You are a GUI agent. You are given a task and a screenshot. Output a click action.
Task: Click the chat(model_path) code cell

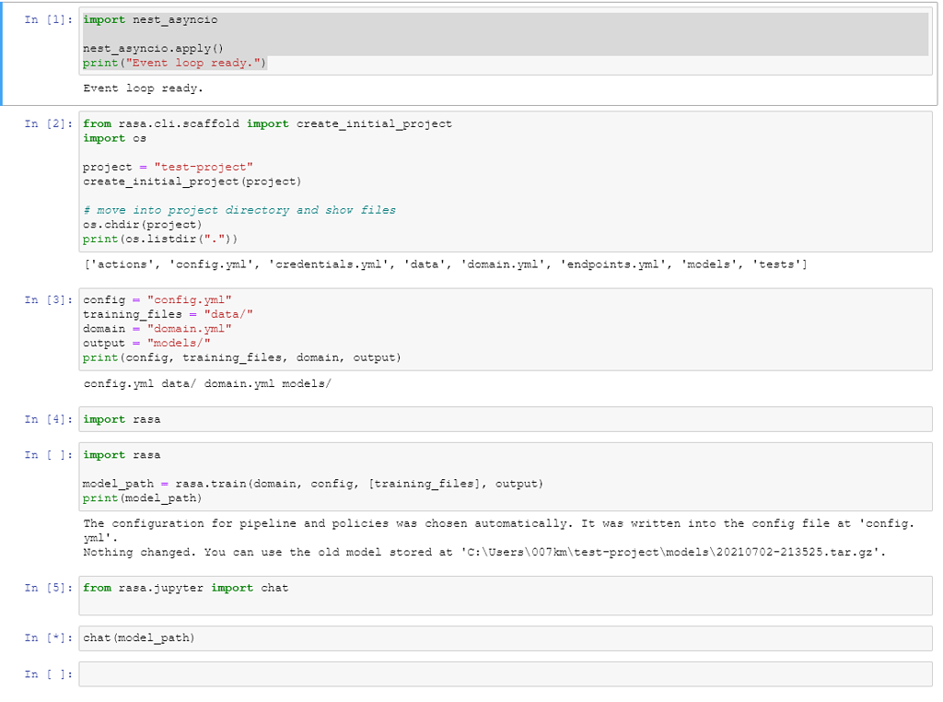505,638
